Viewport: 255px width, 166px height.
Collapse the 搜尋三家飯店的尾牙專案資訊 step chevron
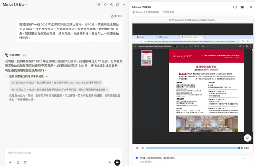point(47,77)
